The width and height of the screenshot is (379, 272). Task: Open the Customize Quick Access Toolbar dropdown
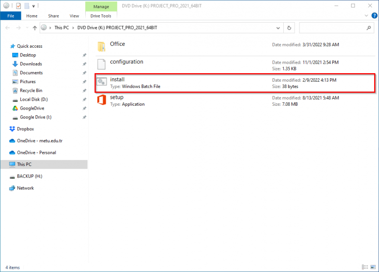click(34, 6)
